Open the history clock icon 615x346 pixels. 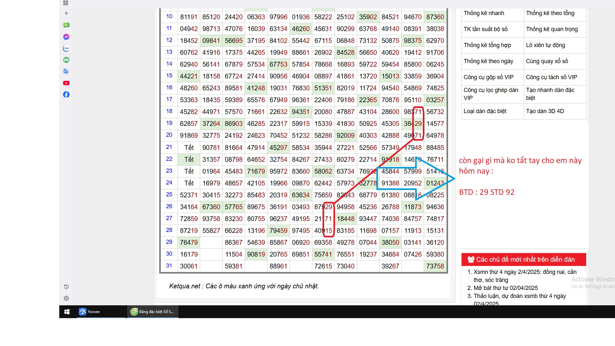point(66,287)
